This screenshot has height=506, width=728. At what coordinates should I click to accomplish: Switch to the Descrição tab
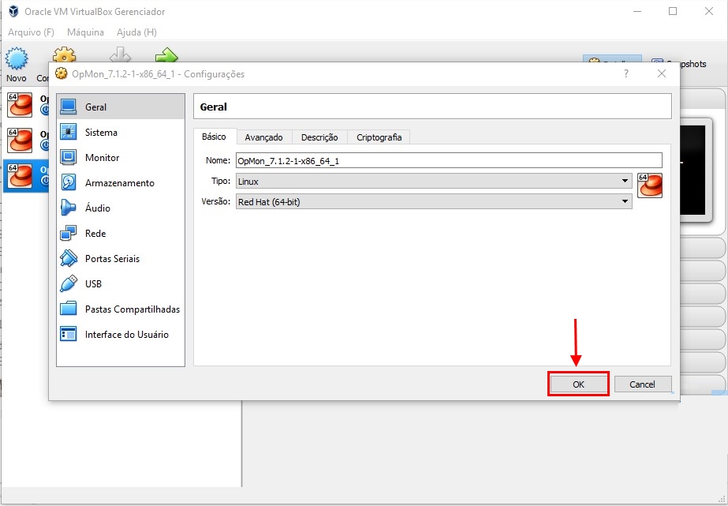(319, 137)
